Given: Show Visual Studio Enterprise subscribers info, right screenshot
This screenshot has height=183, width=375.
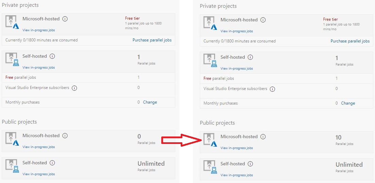Looking at the screenshot, I should [272, 89].
